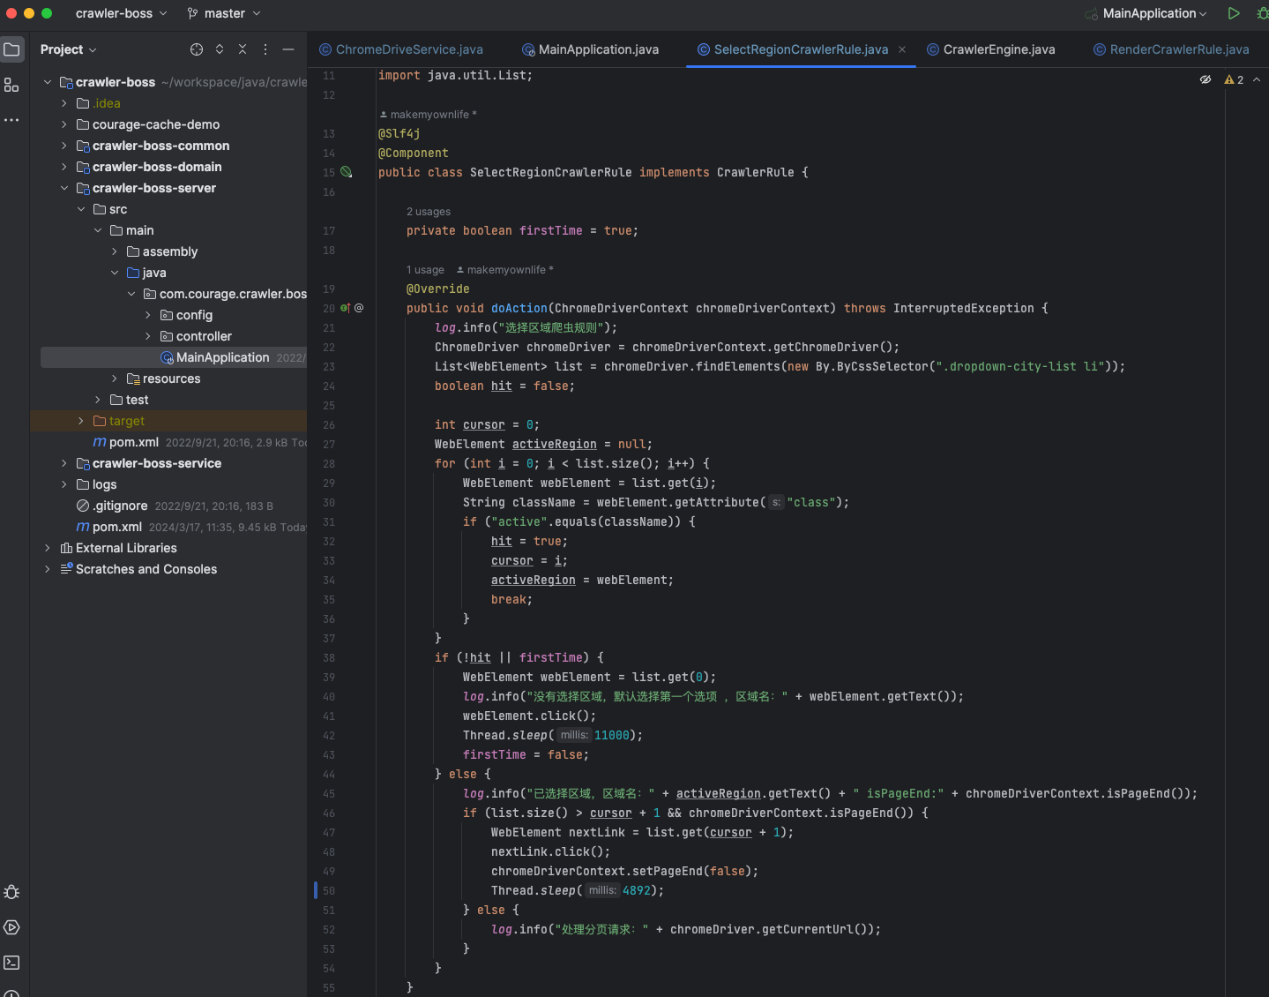Select crawler-boss-domain module
Screen dimensions: 1269x997
point(157,167)
